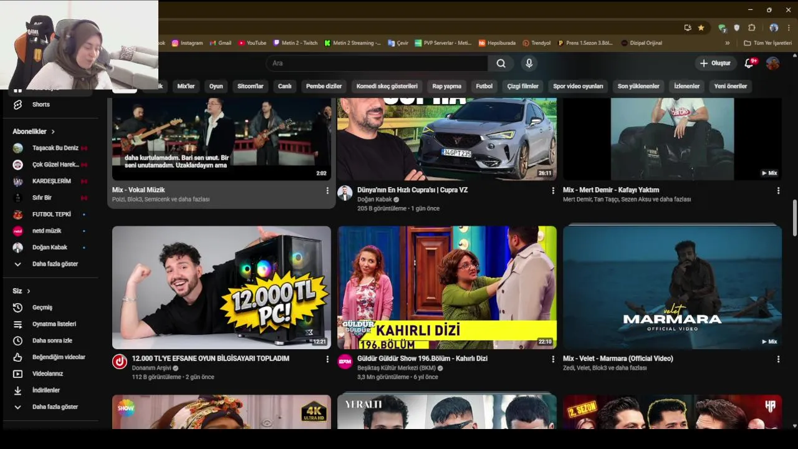
Task: Open the Gmail bookmark
Action: [220, 43]
